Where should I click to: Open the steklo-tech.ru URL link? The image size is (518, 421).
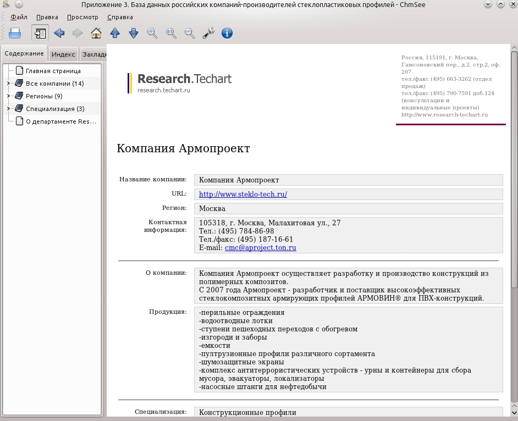243,195
